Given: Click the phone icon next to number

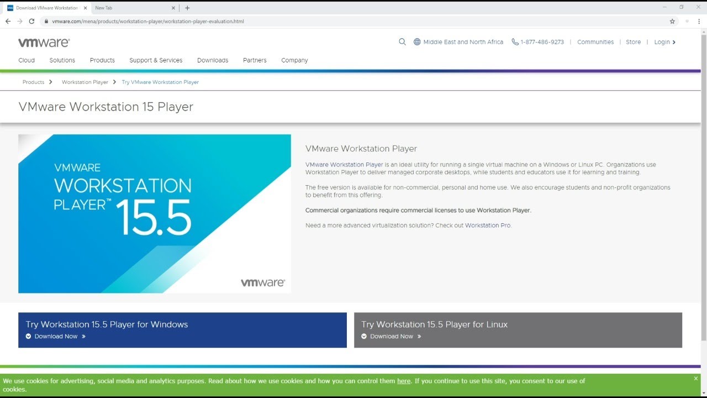Looking at the screenshot, I should [515, 42].
